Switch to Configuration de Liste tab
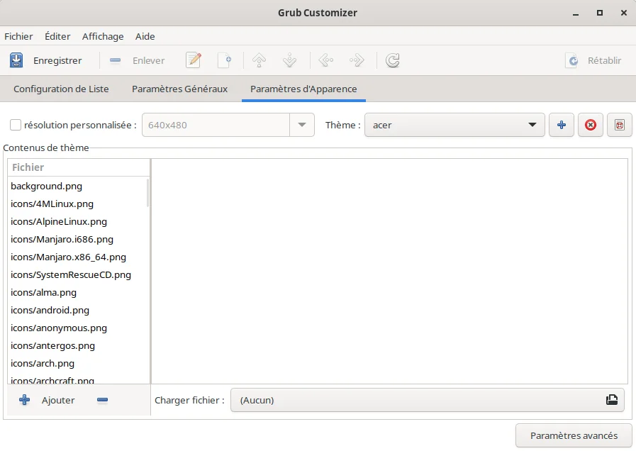Image resolution: width=636 pixels, height=451 pixels. click(x=61, y=89)
